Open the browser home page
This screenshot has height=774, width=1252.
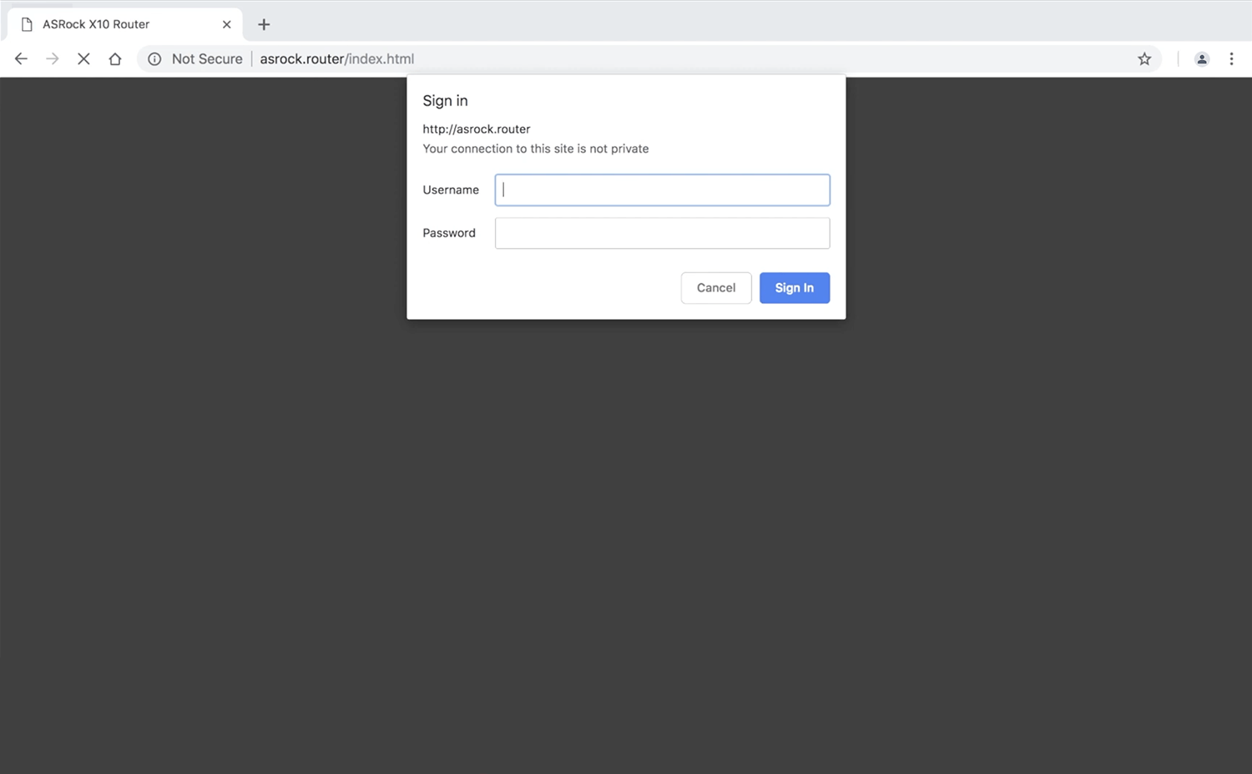(115, 58)
